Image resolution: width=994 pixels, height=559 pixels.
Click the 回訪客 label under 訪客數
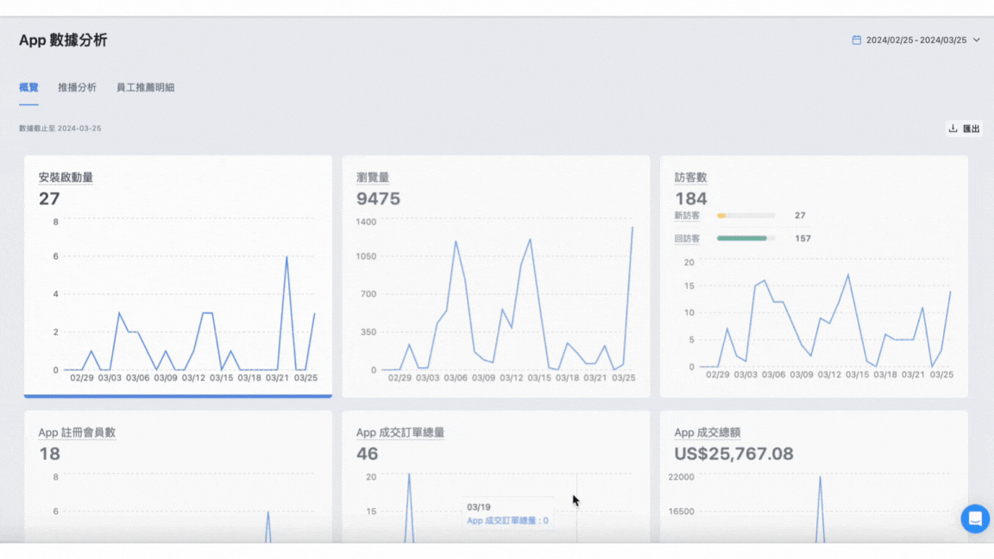click(687, 239)
